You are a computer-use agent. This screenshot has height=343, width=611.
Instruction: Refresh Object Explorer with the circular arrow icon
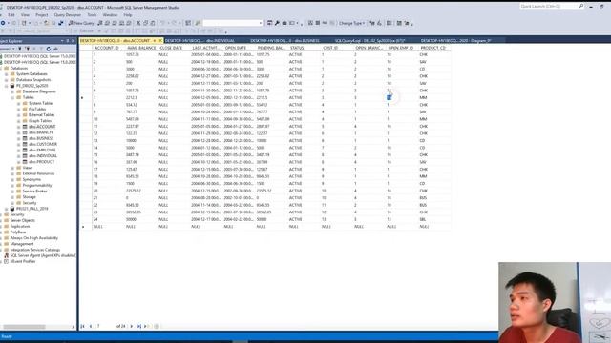49,49
